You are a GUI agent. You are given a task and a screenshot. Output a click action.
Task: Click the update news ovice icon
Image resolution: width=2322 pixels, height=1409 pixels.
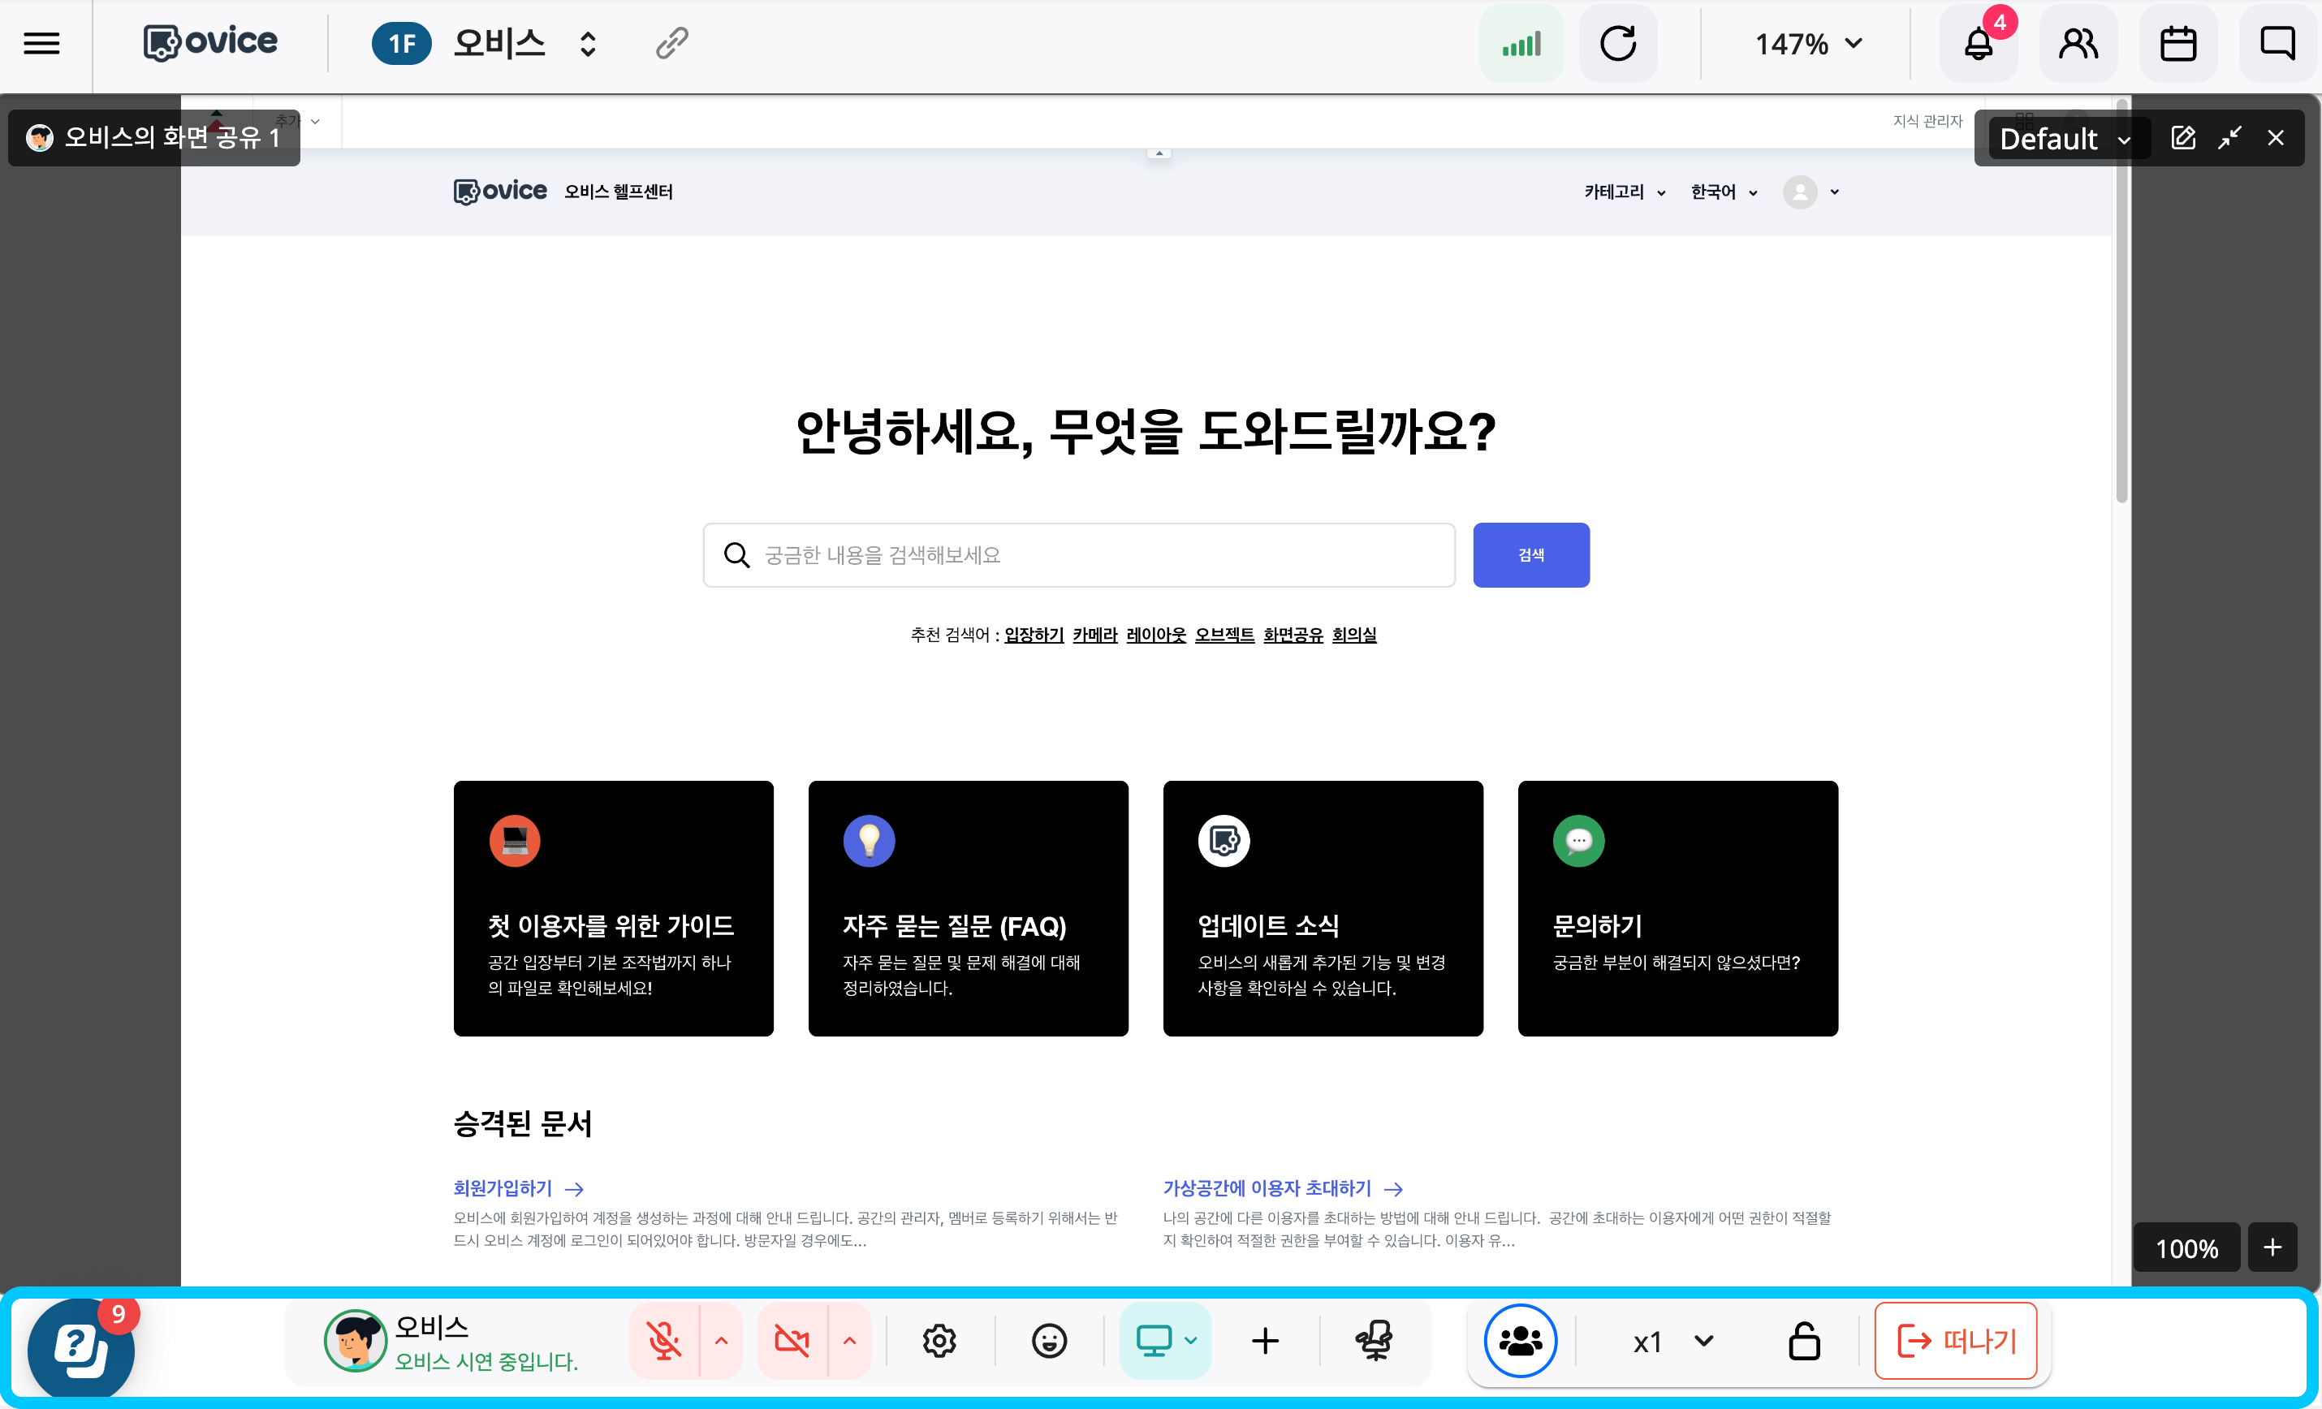[x=1224, y=840]
